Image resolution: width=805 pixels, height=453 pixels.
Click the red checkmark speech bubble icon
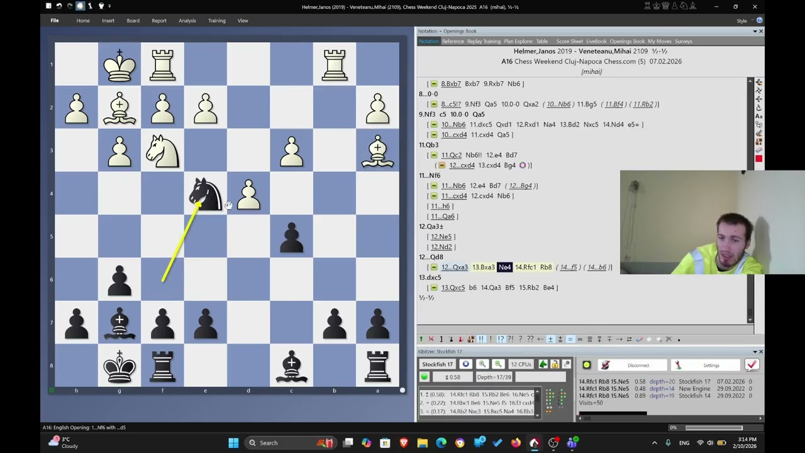click(752, 365)
